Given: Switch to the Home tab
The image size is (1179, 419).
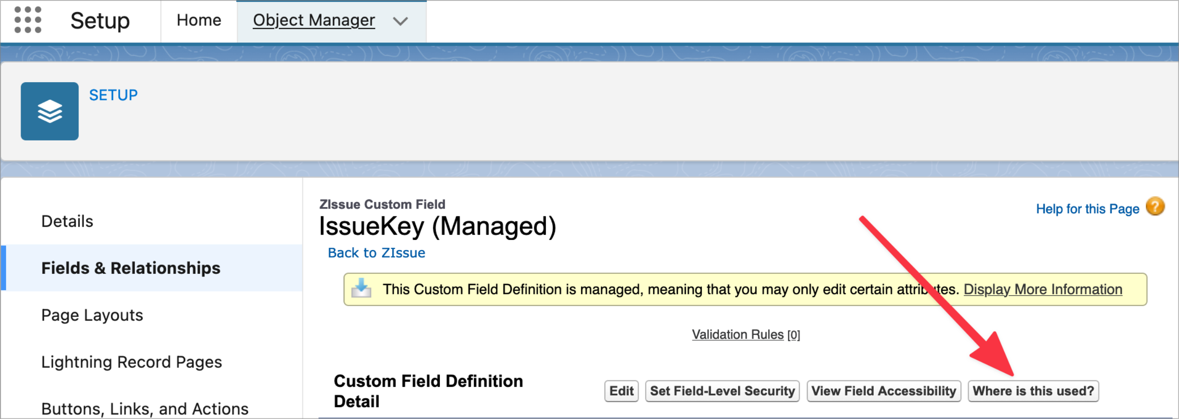Looking at the screenshot, I should pos(198,20).
